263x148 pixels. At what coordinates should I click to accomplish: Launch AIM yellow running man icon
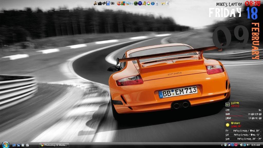click(144, 3)
